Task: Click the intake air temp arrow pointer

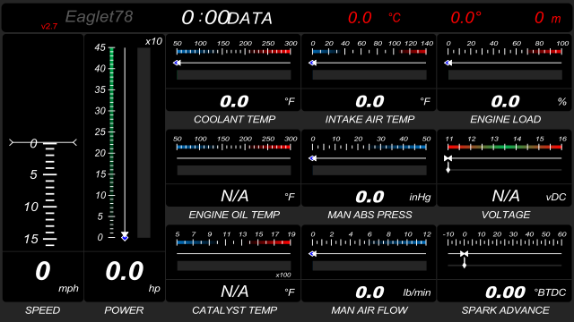Action: click(x=313, y=63)
